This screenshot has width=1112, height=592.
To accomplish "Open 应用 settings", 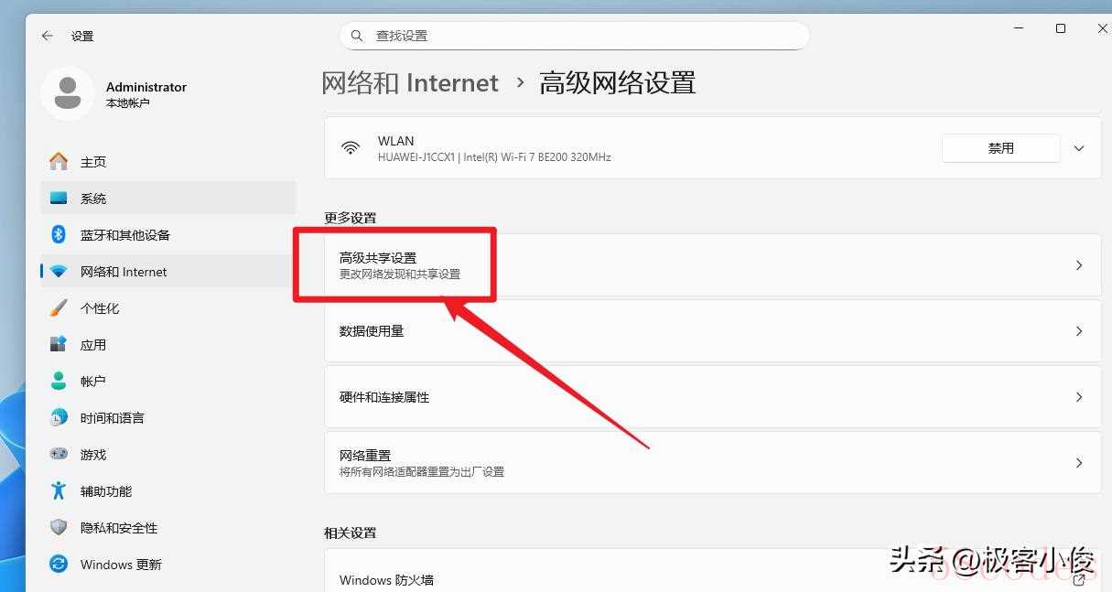I will tap(168, 345).
